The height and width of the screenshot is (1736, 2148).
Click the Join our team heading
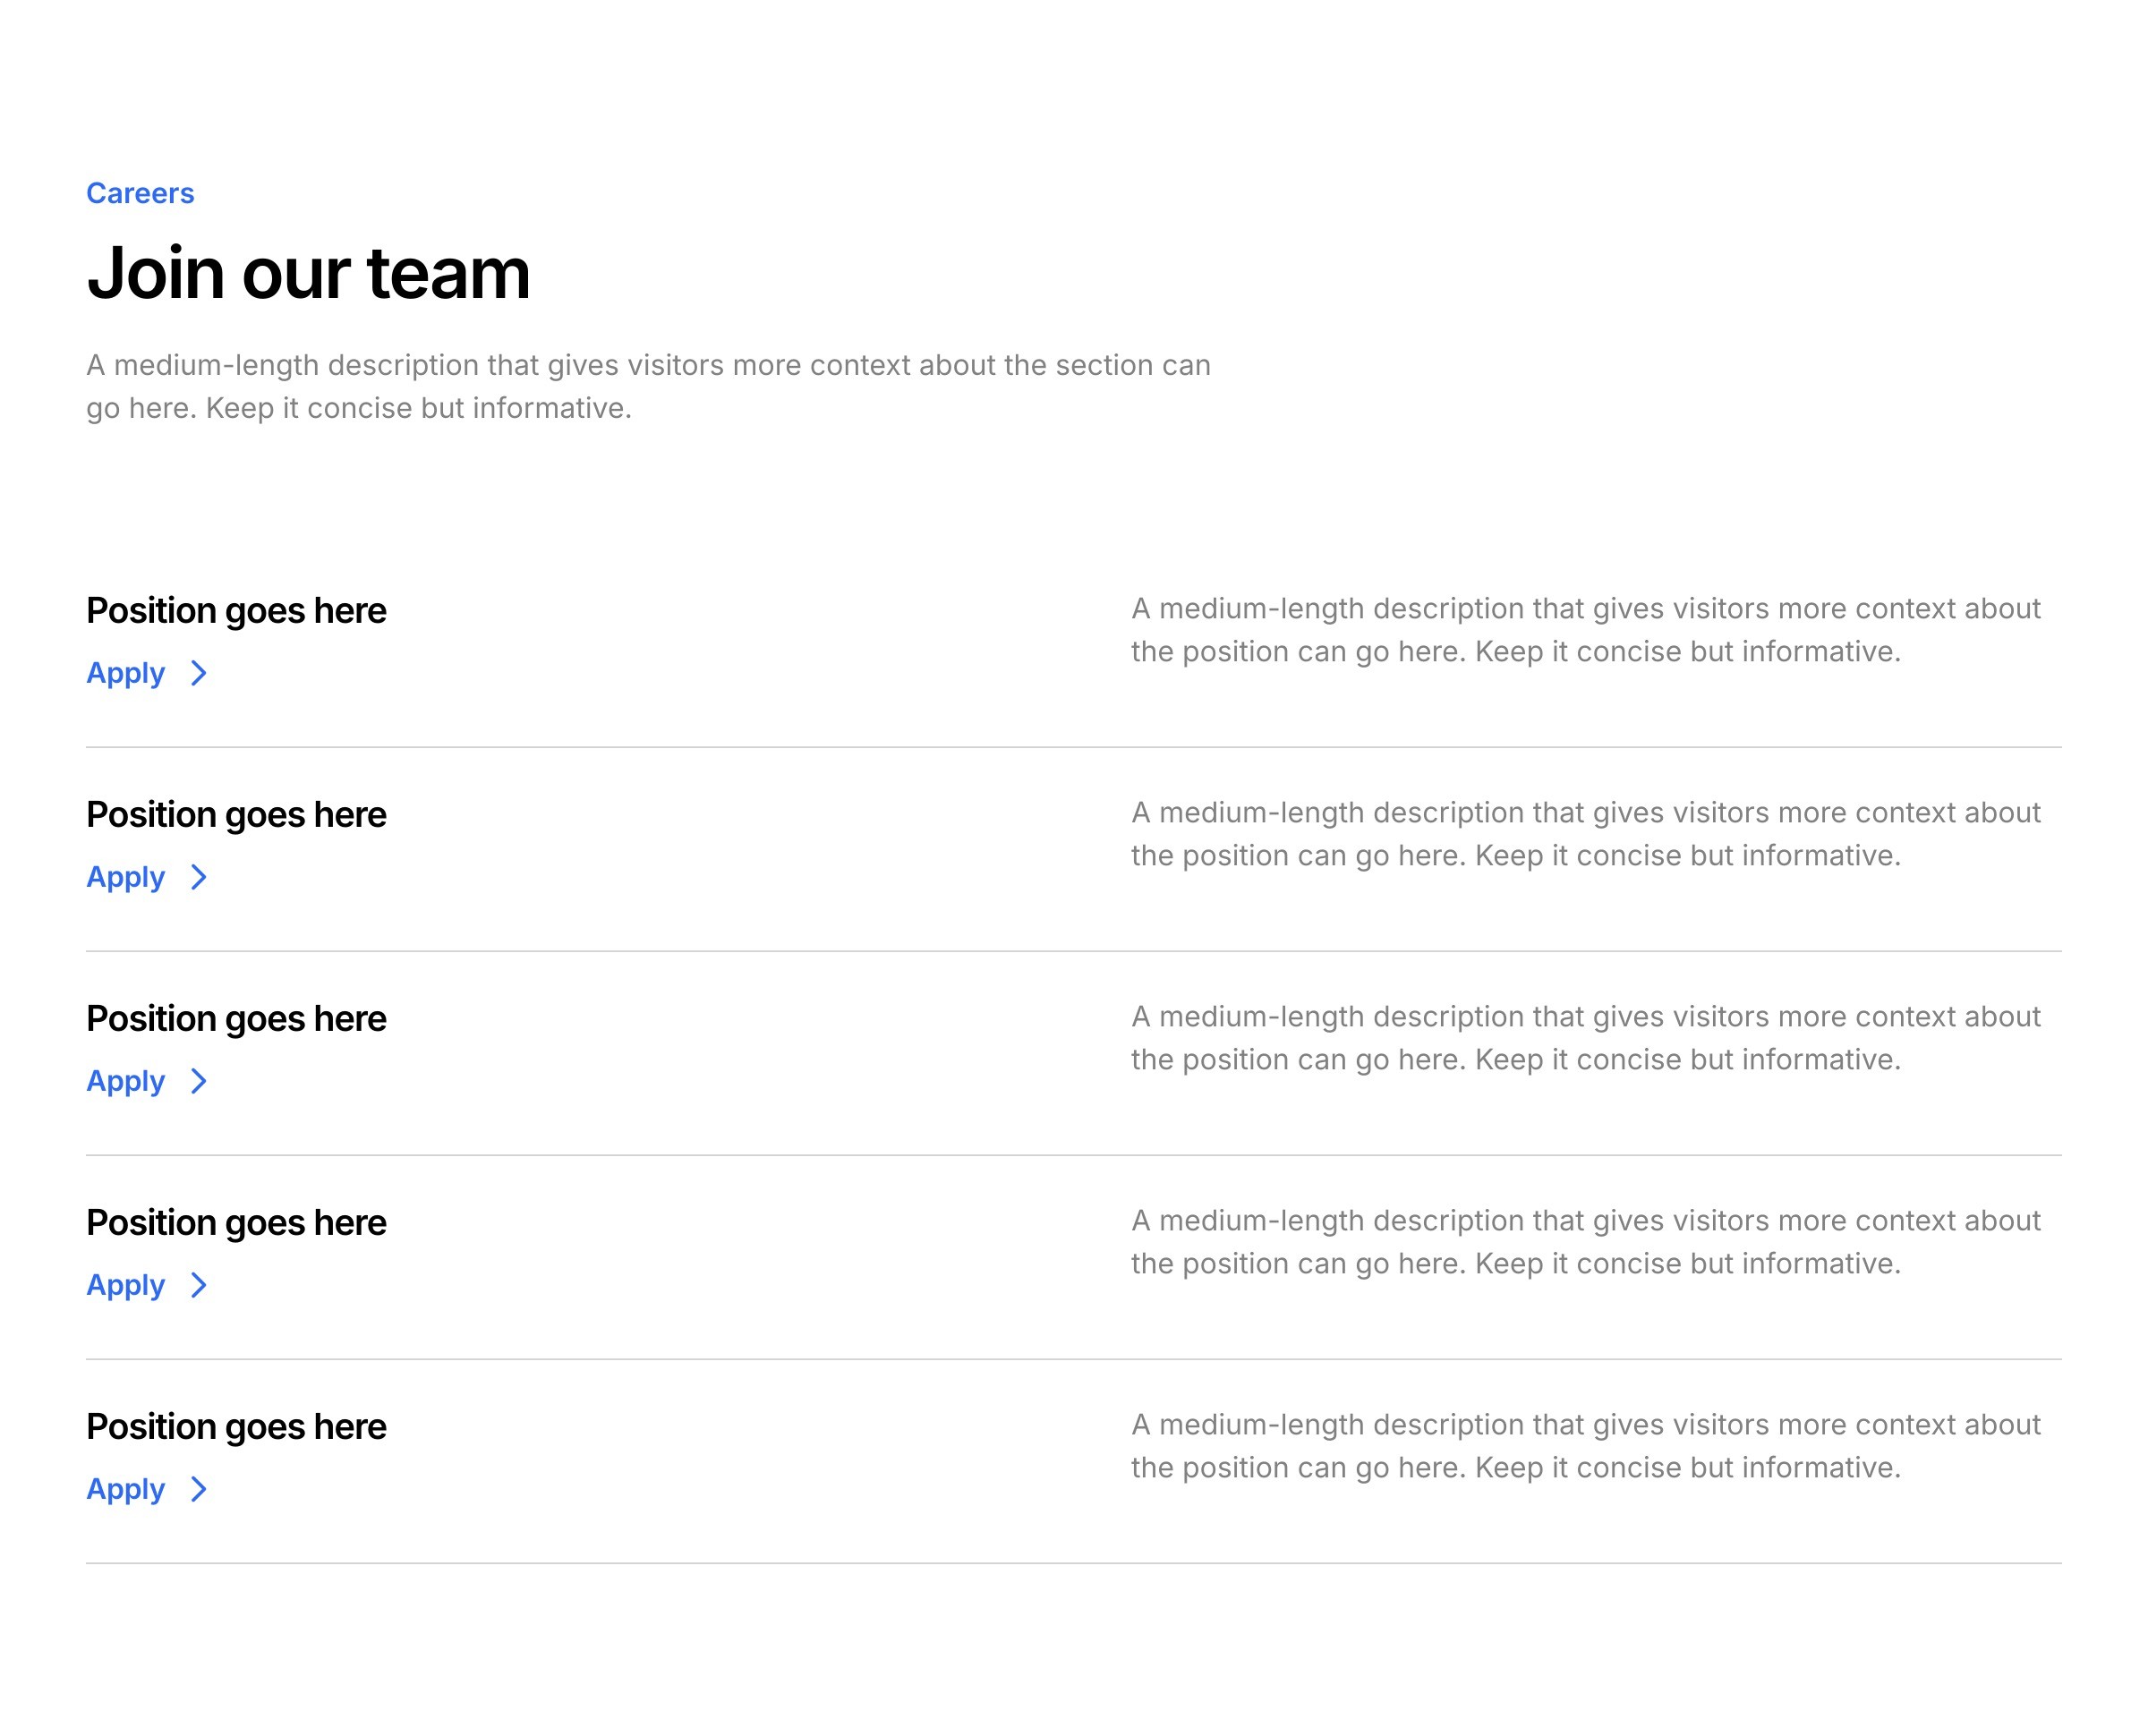[308, 273]
